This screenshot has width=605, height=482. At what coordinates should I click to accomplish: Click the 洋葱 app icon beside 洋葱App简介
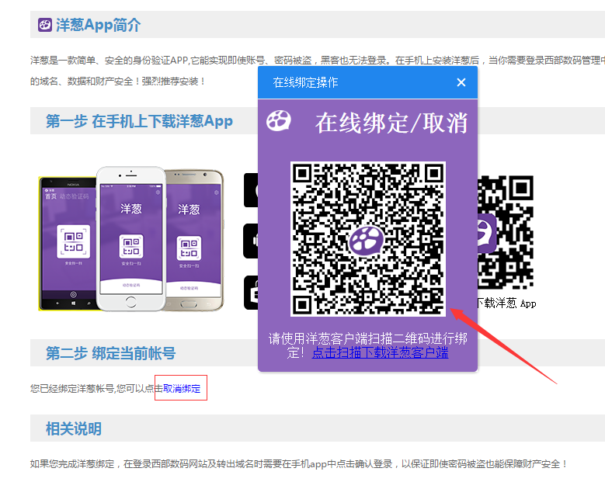click(x=45, y=25)
